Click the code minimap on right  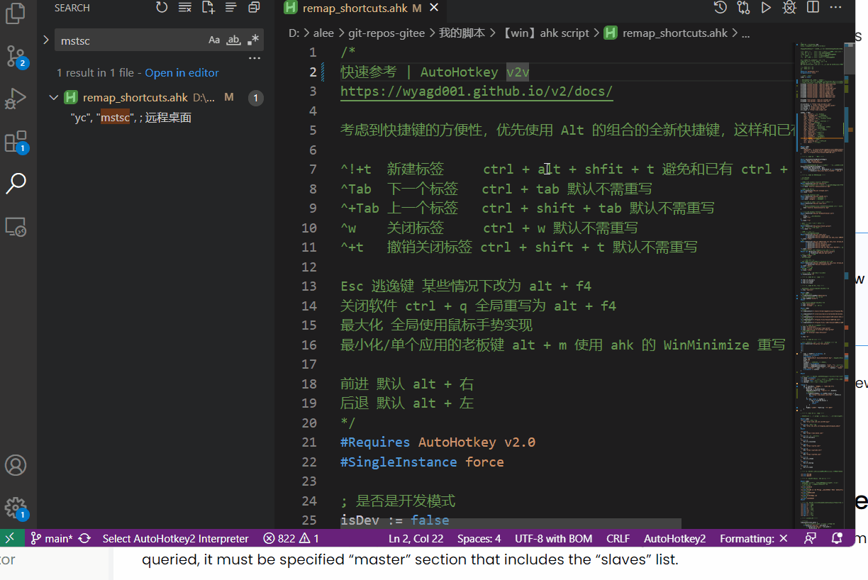[x=823, y=284]
